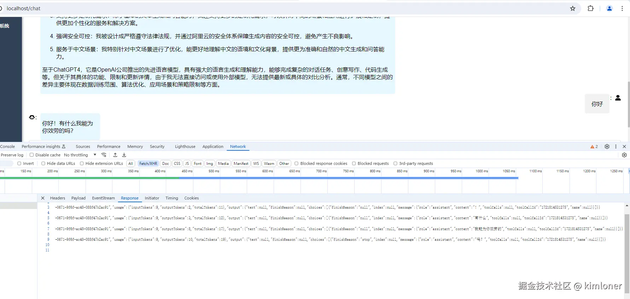The height and width of the screenshot is (299, 630).
Task: Click the 你好 user message bubble
Action: point(597,104)
